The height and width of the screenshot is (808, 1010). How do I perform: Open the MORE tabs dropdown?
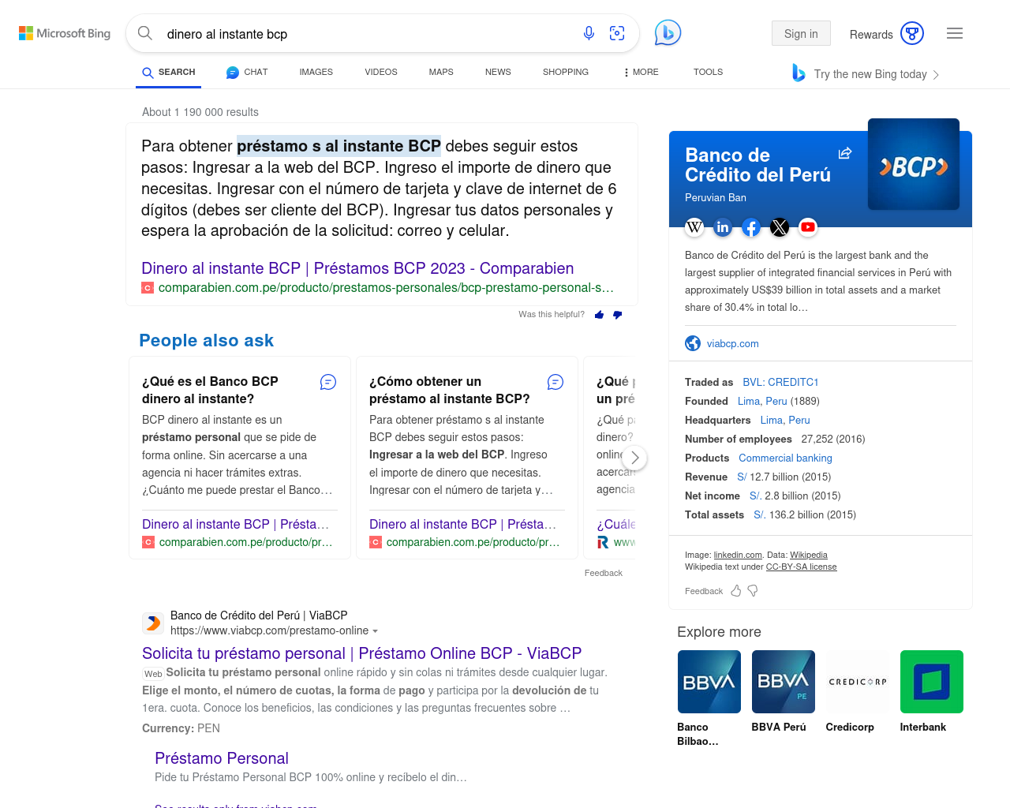point(641,72)
